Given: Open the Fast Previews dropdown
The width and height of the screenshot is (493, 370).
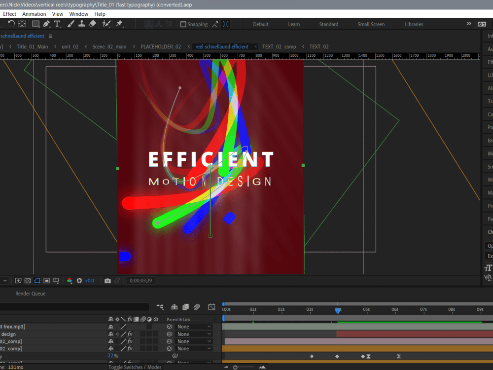Looking at the screenshot, I should coord(18,281).
